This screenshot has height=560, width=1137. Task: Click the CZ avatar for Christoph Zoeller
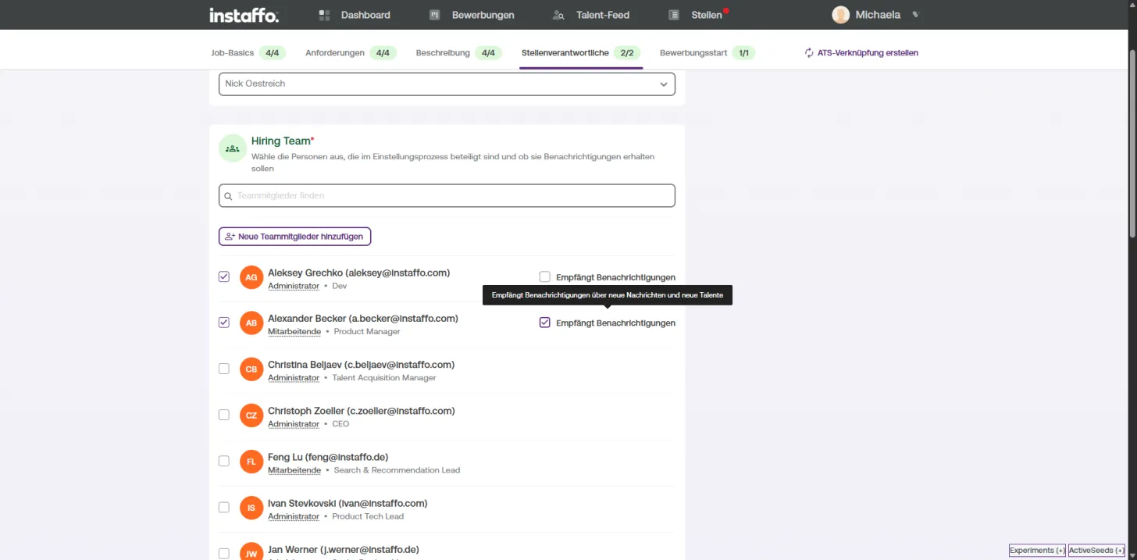[x=251, y=416]
